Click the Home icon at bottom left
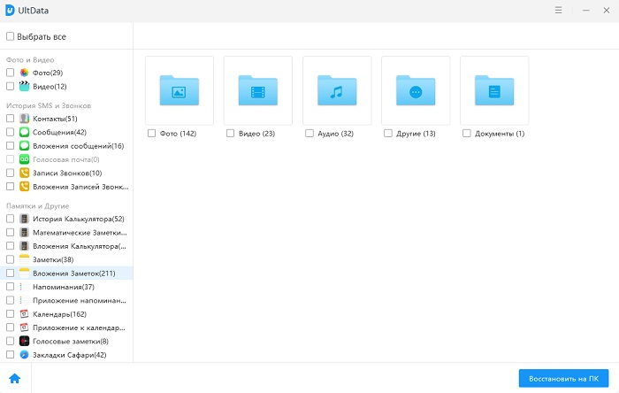 click(x=15, y=378)
